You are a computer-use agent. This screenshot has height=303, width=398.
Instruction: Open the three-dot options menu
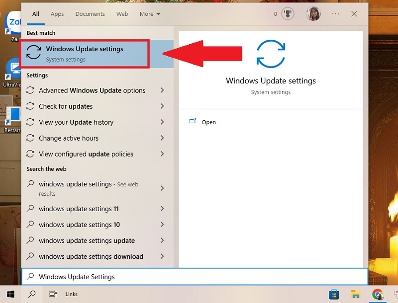[335, 14]
